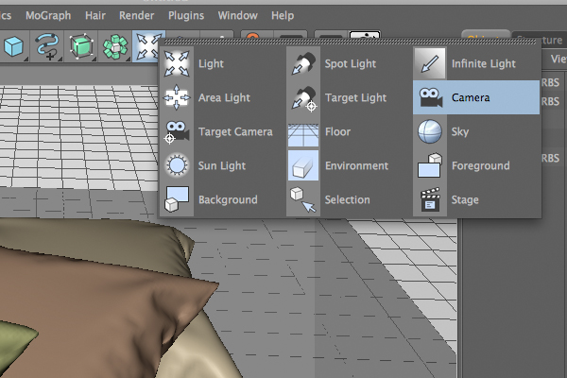The height and width of the screenshot is (378, 567).
Task: Add a Sky object via its icon
Action: tap(430, 131)
